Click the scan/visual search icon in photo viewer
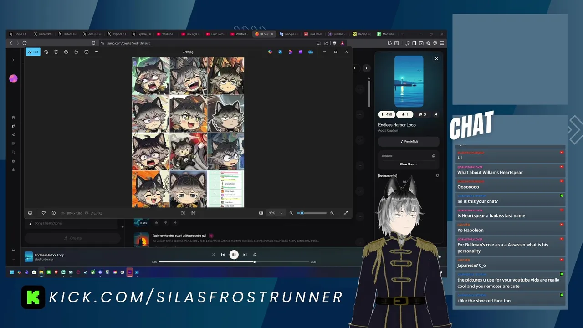Image resolution: width=583 pixels, height=328 pixels. pyautogui.click(x=193, y=213)
